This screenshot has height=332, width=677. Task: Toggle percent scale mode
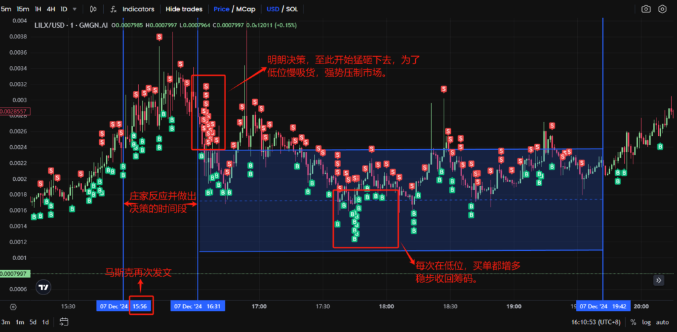(x=633, y=321)
